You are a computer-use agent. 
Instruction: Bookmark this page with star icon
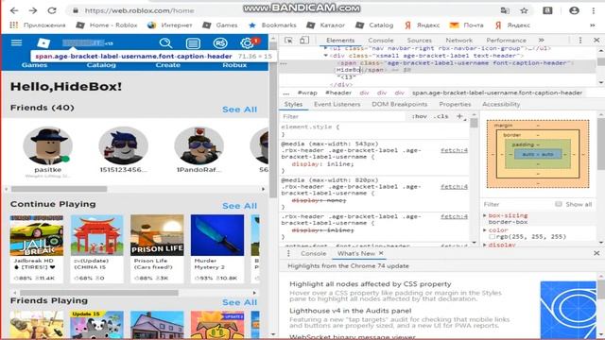[x=524, y=10]
